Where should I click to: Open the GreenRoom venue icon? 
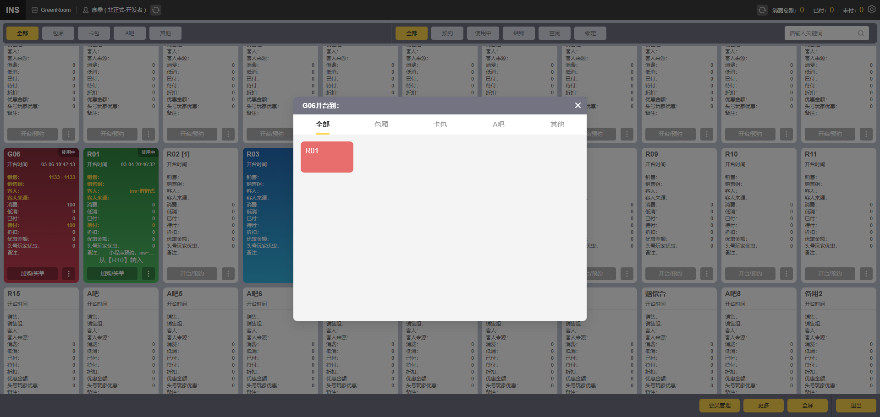click(35, 10)
